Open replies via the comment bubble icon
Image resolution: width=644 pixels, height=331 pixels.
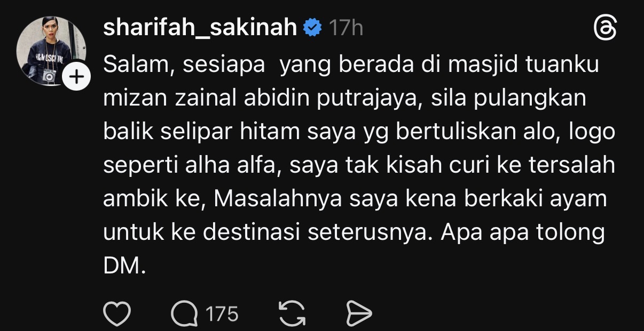(184, 313)
